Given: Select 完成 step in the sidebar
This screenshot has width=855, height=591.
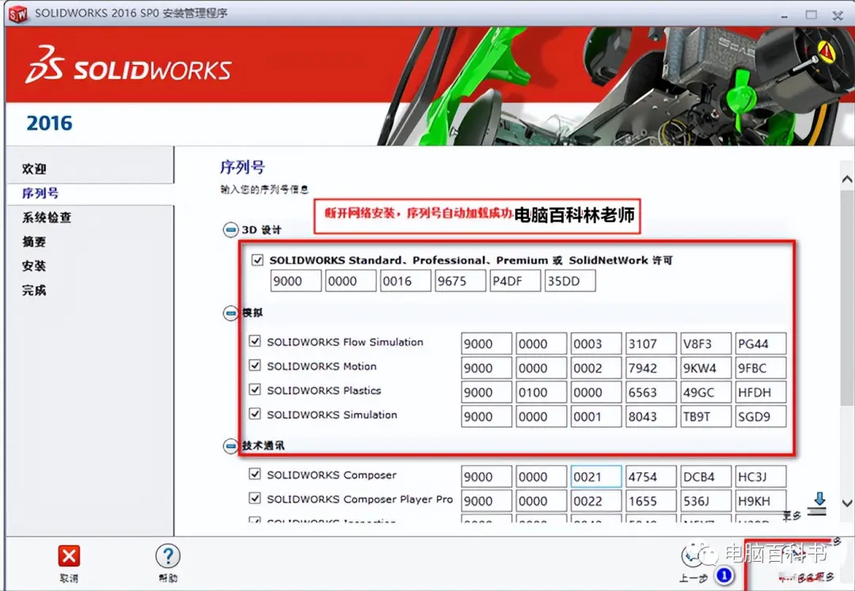Looking at the screenshot, I should (x=34, y=290).
